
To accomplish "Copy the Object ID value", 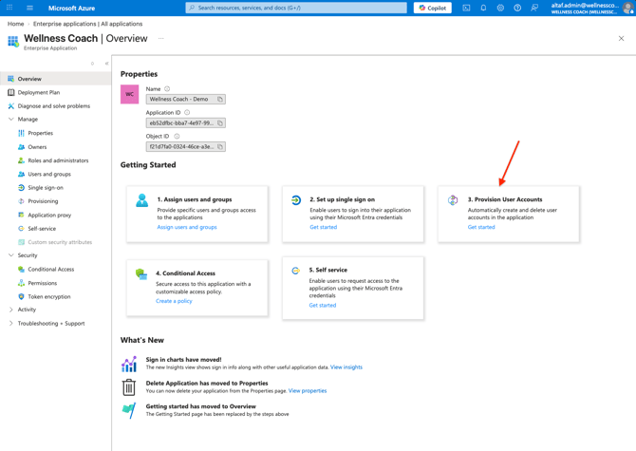I will [220, 146].
